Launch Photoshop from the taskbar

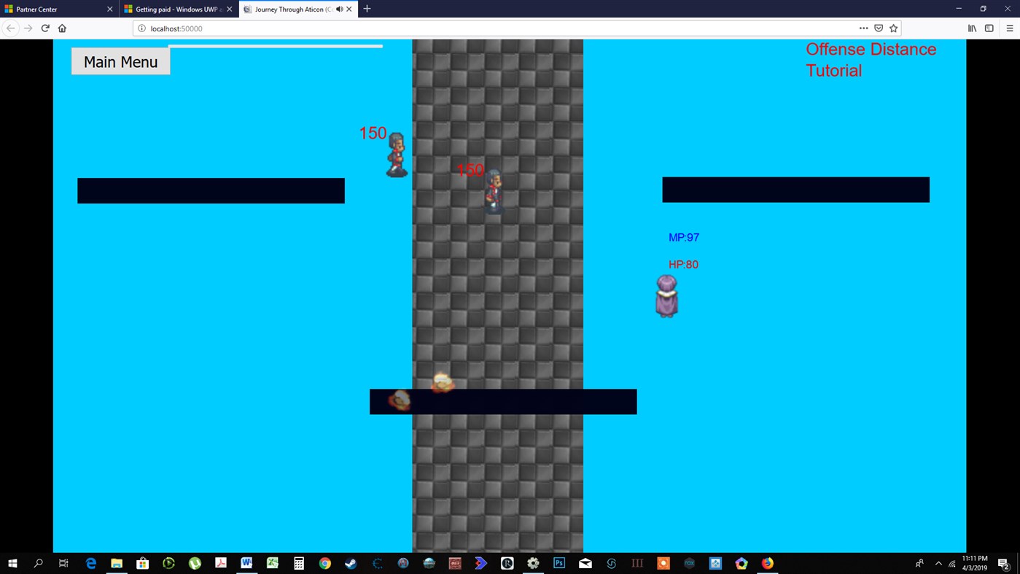point(558,563)
